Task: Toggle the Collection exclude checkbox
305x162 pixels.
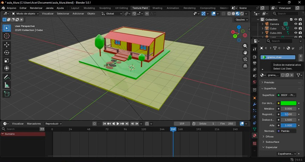Action: (x=291, y=19)
